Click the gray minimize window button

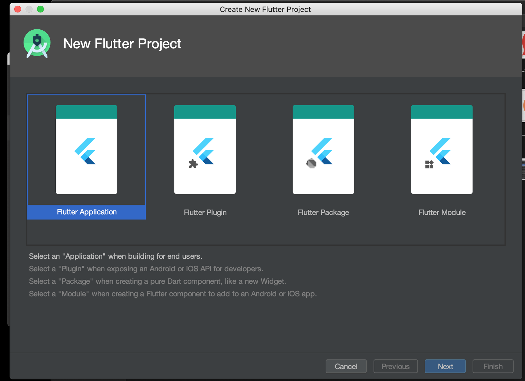coord(29,9)
